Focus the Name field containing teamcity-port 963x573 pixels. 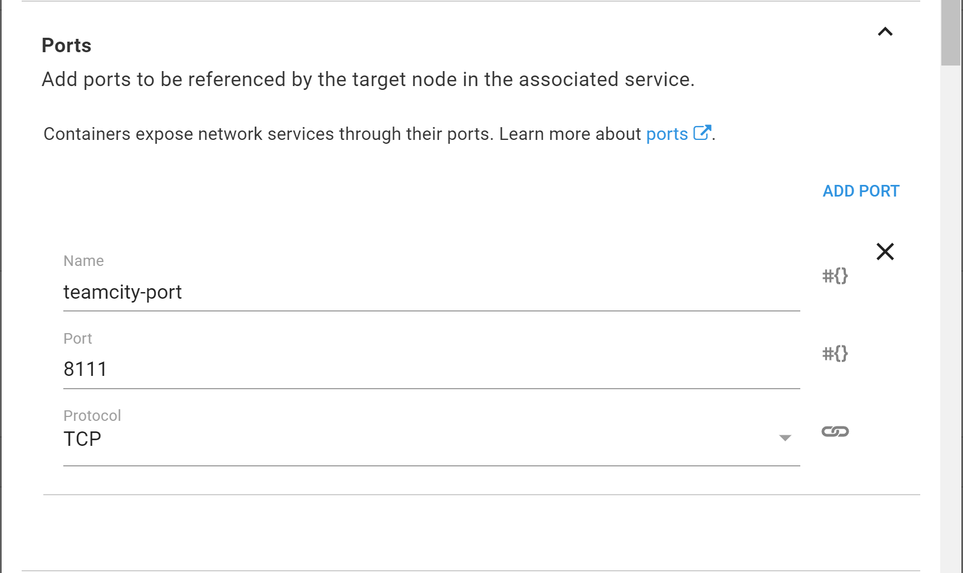click(x=431, y=292)
